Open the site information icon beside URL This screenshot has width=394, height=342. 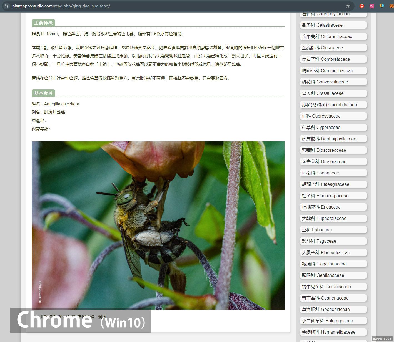click(7, 6)
